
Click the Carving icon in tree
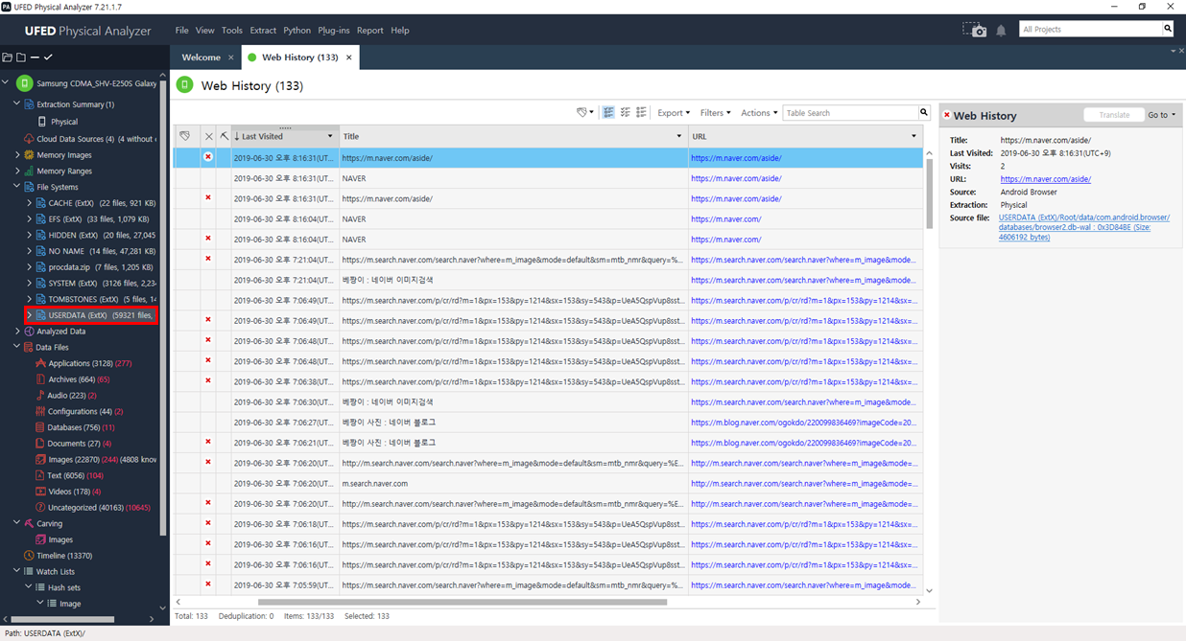click(29, 524)
